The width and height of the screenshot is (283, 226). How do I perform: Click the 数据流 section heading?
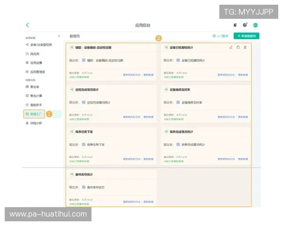point(75,36)
